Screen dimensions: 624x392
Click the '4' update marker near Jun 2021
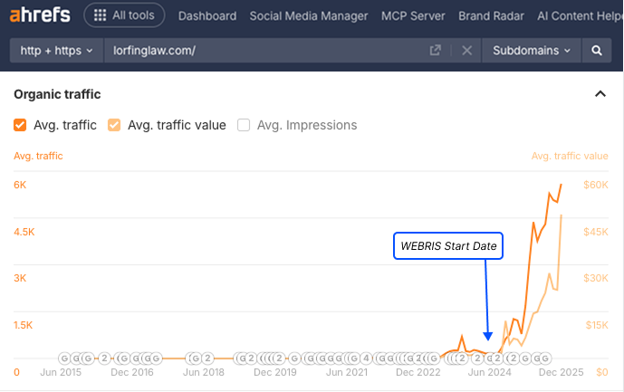(x=366, y=358)
